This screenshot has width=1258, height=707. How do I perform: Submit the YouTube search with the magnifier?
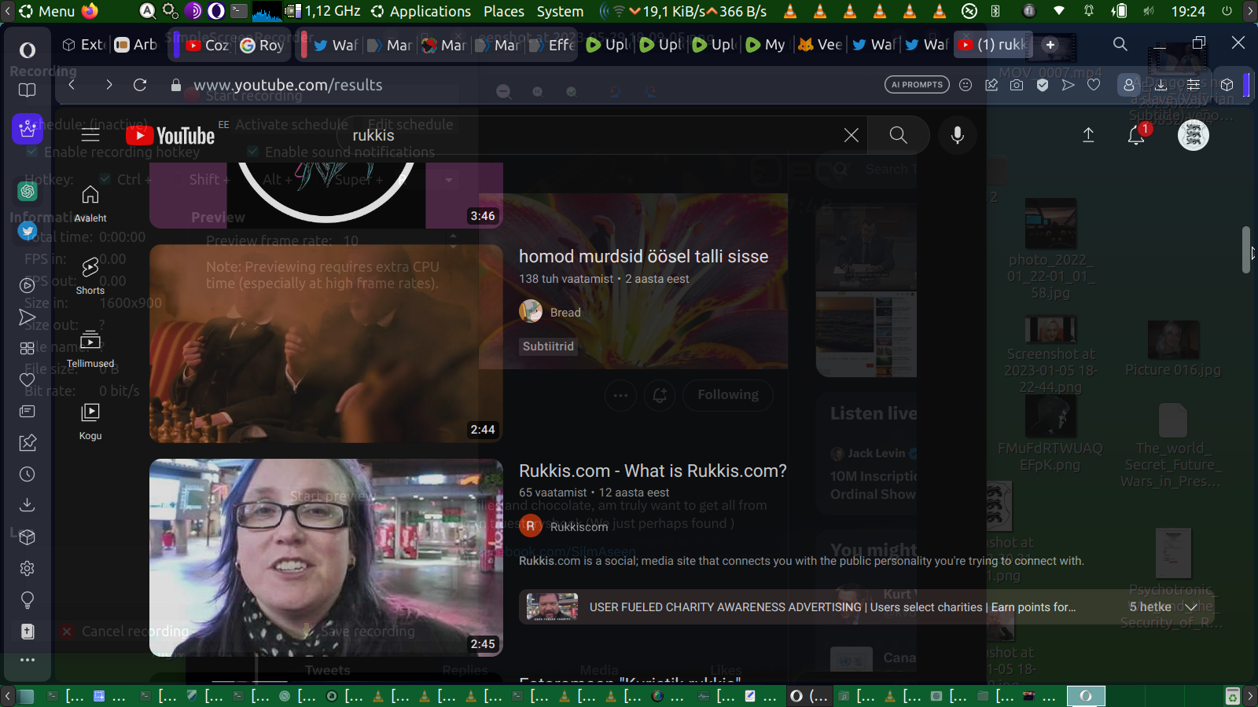click(898, 135)
